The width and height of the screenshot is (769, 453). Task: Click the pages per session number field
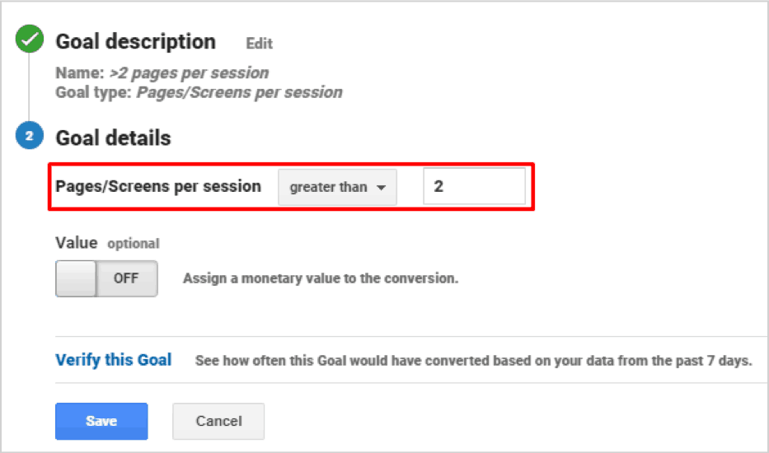click(x=474, y=187)
